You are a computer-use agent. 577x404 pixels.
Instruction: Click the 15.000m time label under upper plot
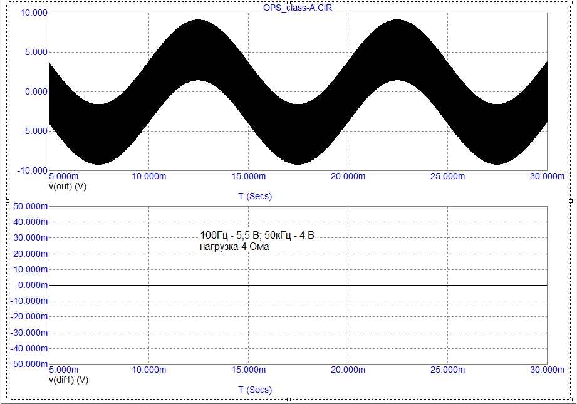coord(248,176)
